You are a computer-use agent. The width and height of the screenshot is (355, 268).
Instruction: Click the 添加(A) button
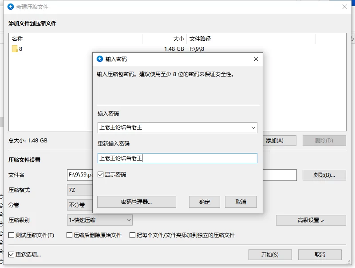coord(280,141)
